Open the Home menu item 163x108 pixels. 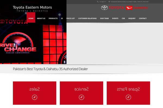point(31,18)
